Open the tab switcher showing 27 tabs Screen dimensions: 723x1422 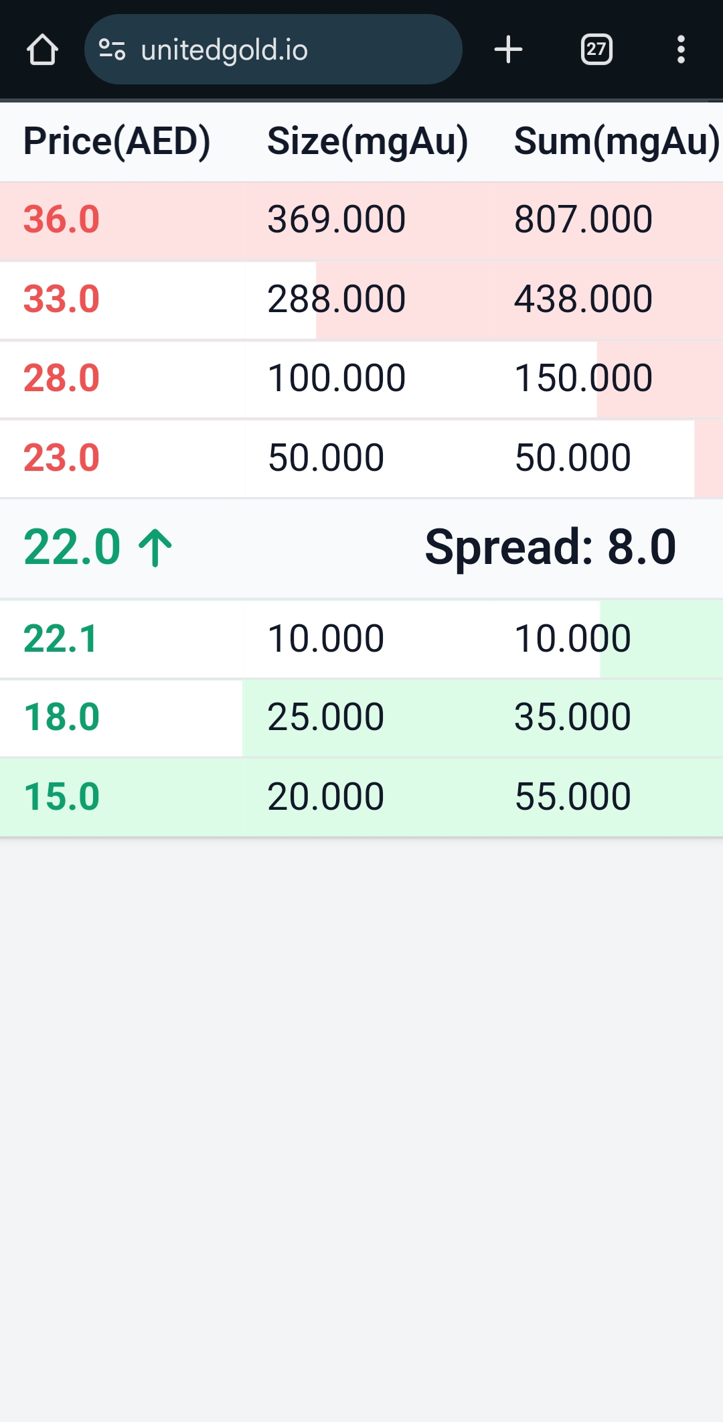pyautogui.click(x=596, y=50)
